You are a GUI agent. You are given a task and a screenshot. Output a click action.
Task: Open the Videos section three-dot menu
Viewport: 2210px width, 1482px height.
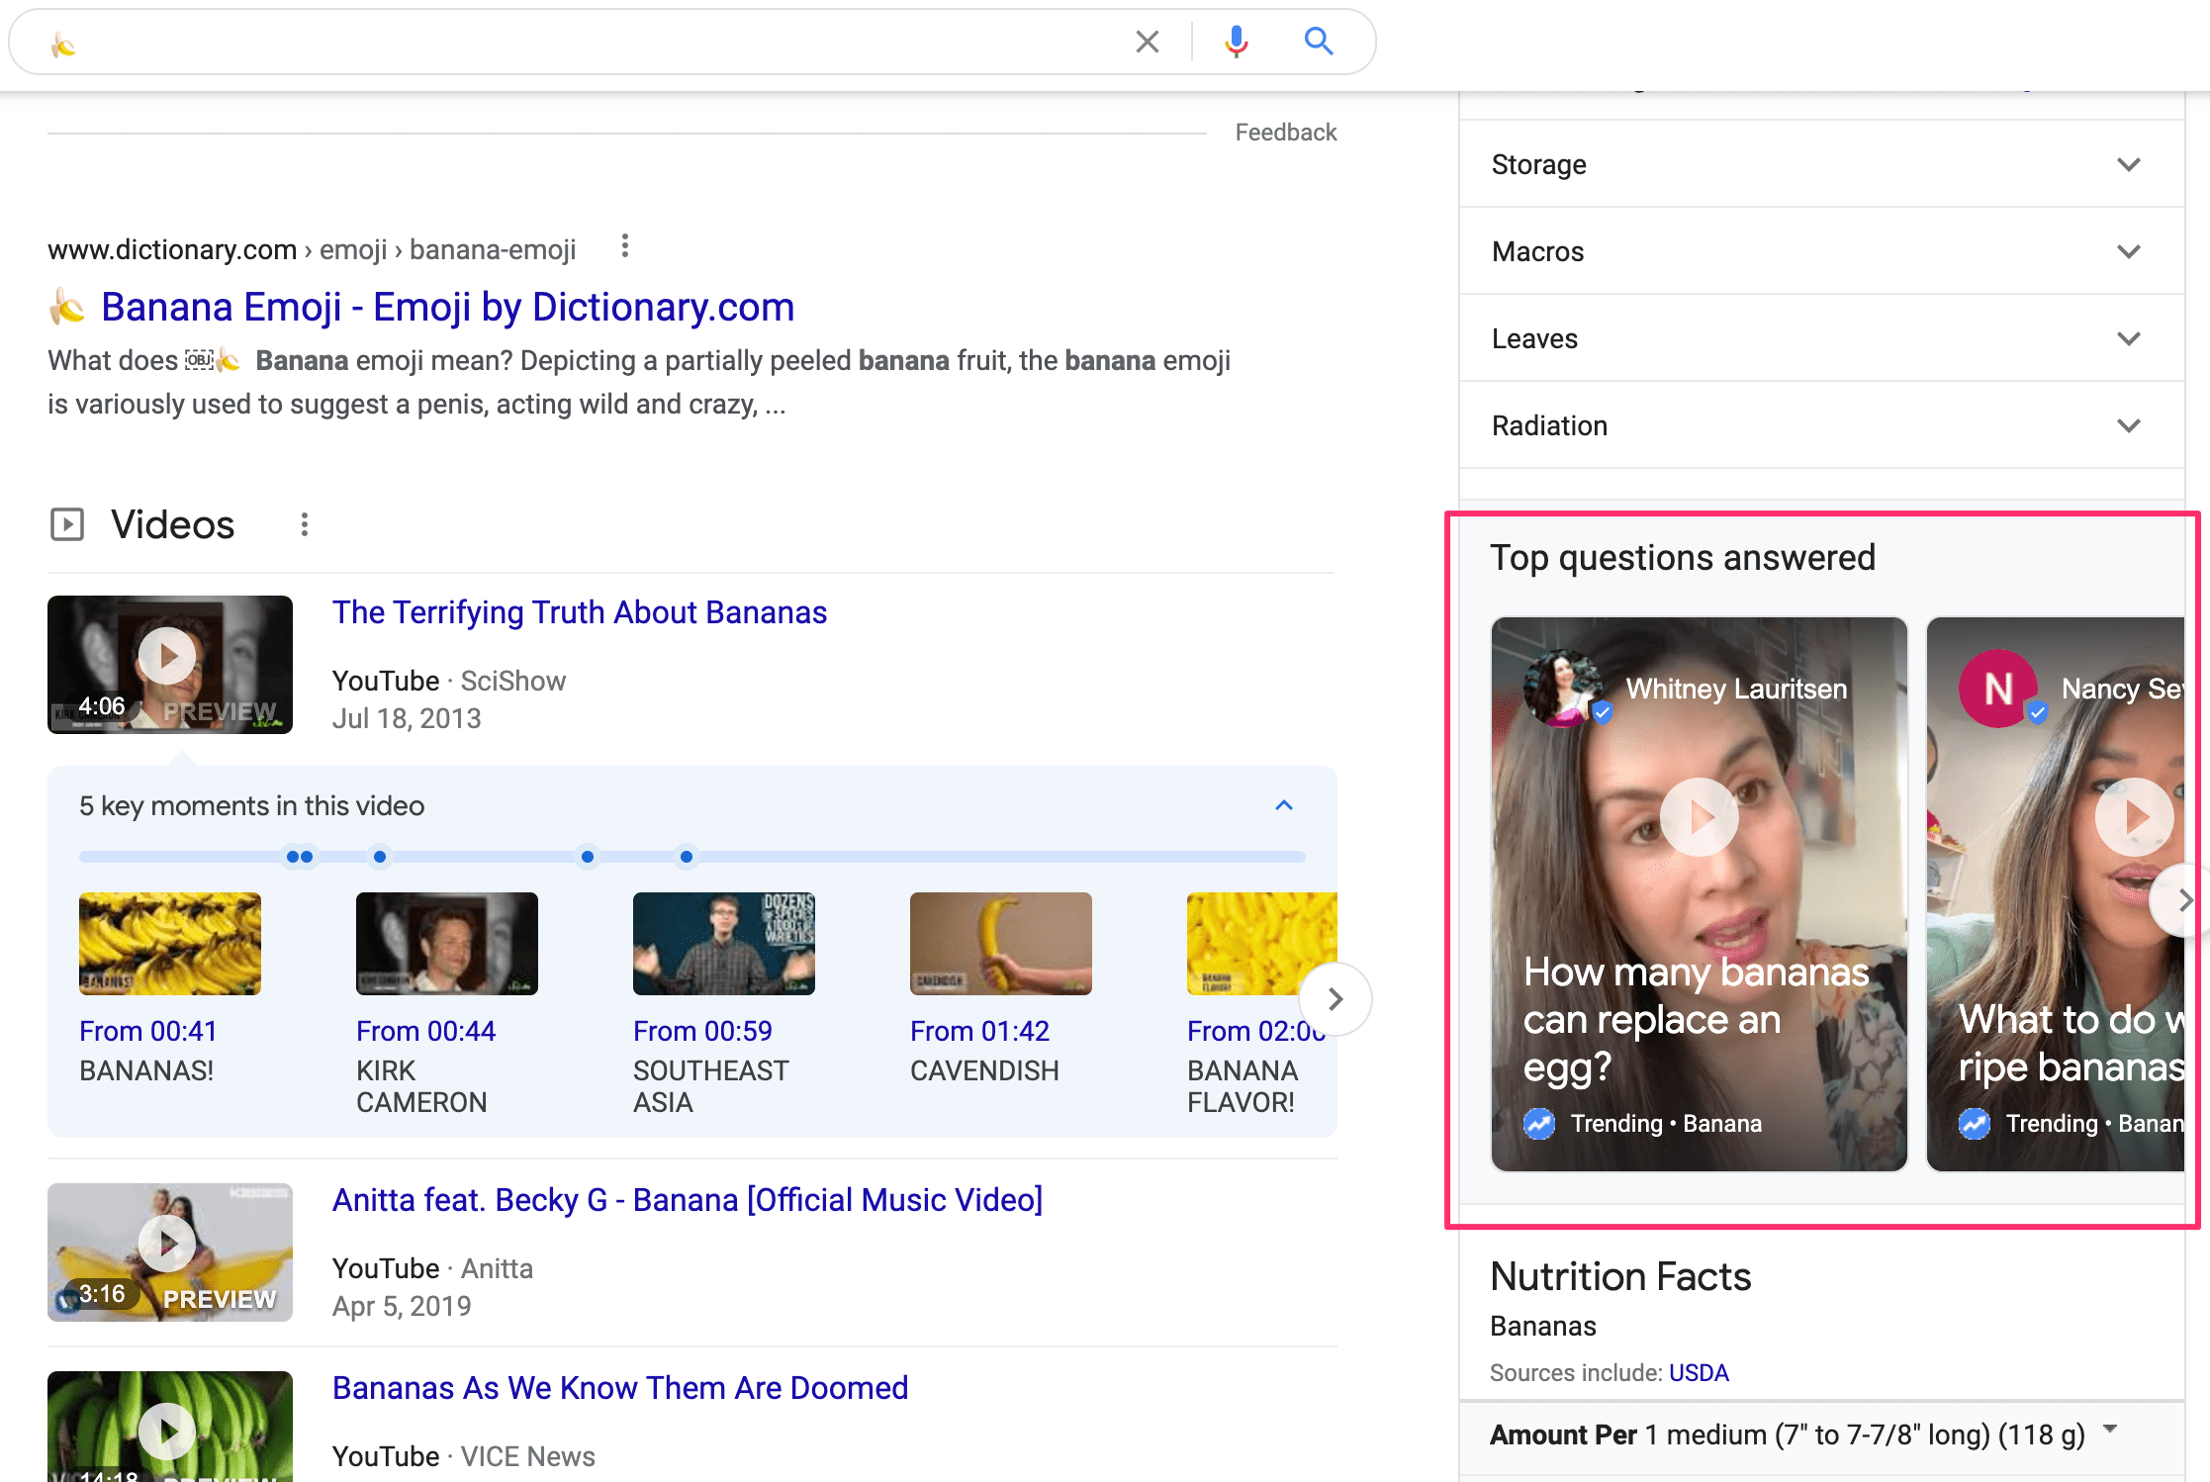pyautogui.click(x=305, y=524)
